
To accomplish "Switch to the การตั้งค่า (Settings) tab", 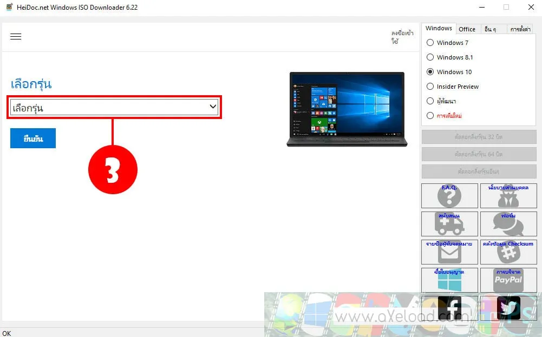I will (520, 29).
